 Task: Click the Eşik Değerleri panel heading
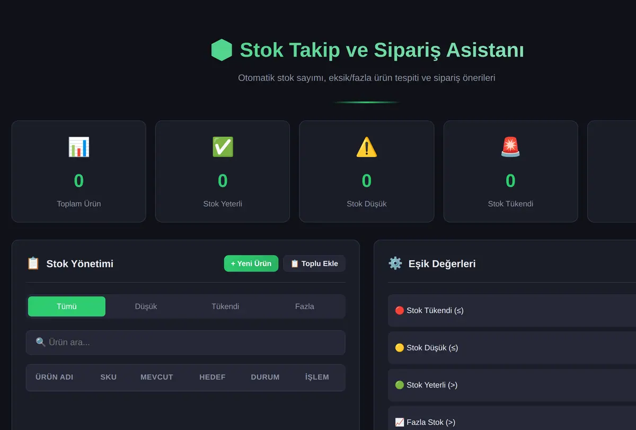tap(442, 264)
